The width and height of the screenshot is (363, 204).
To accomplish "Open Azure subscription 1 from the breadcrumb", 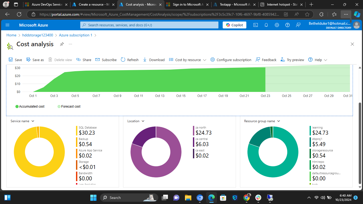I will tap(75, 35).
